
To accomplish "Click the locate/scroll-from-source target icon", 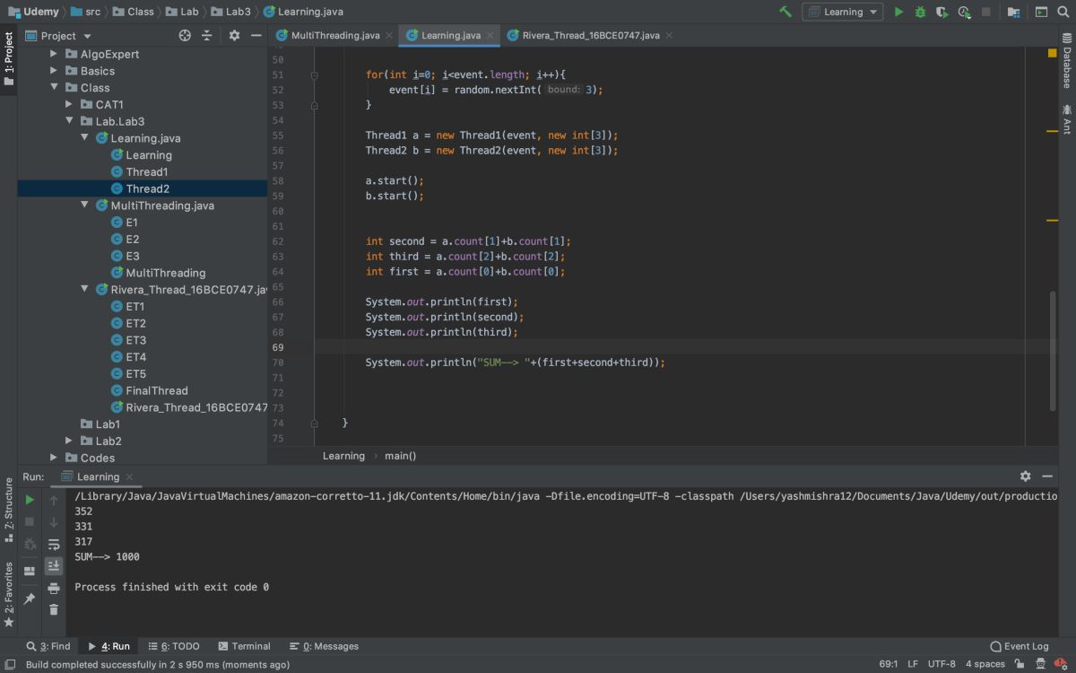I will click(x=185, y=36).
